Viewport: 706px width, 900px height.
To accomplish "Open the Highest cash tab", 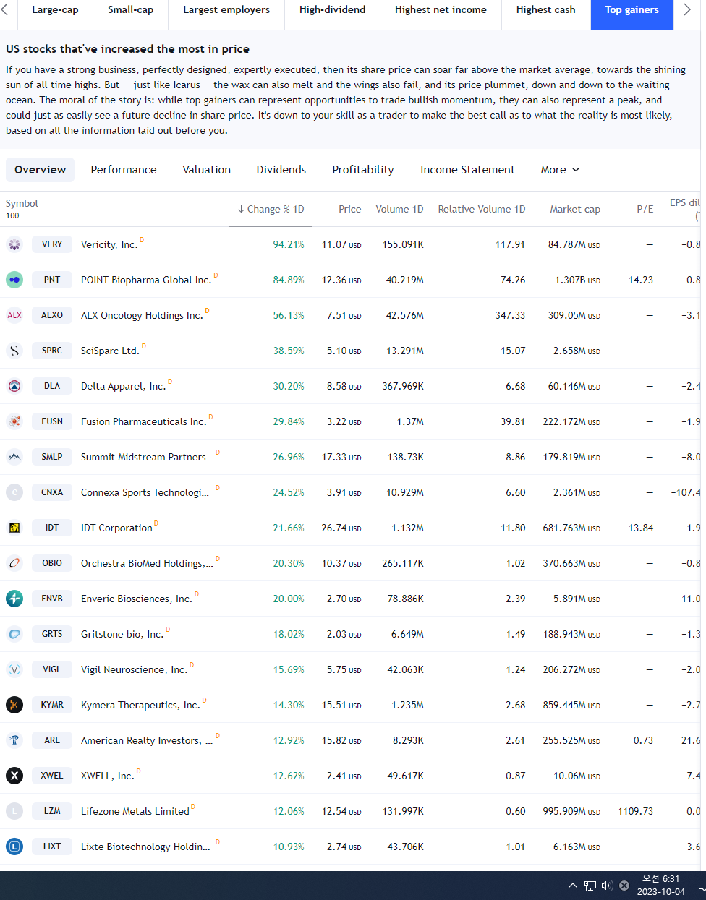I will [546, 10].
